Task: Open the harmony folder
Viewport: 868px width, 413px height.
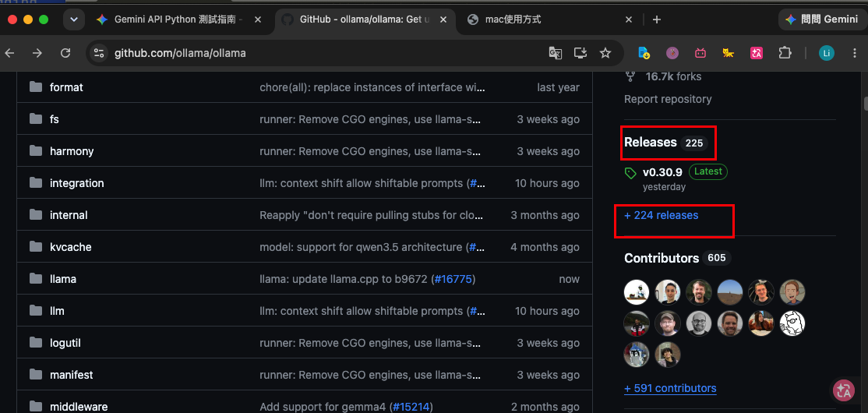Action: (72, 151)
